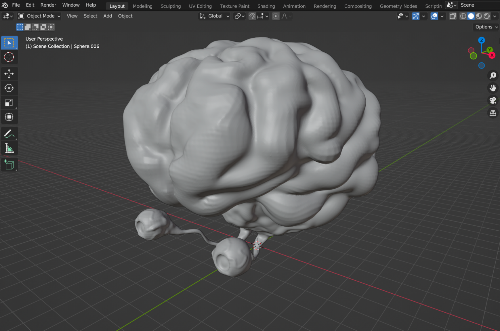The image size is (500, 331).
Task: Expand viewport shading options arrow
Action: click(x=495, y=16)
